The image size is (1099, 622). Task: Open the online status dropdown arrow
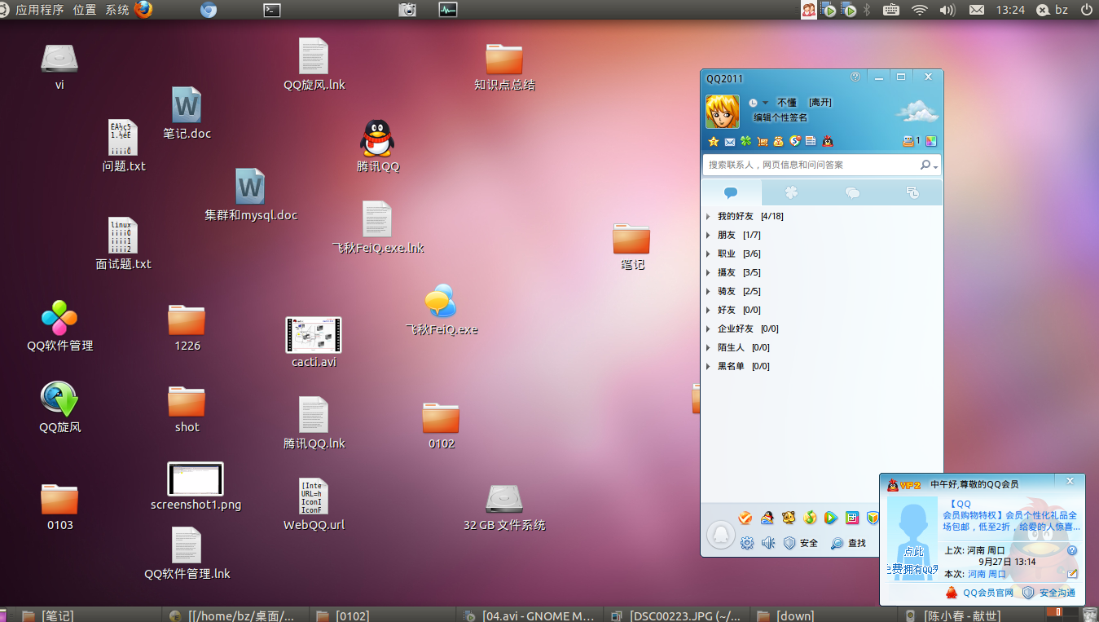click(x=765, y=103)
